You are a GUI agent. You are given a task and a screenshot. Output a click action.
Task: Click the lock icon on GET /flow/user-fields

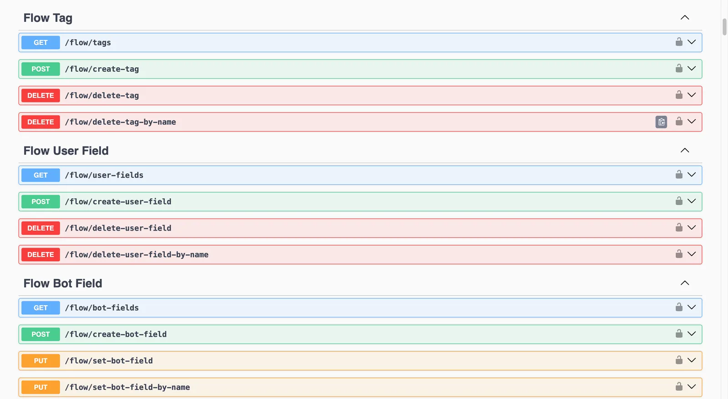point(679,174)
